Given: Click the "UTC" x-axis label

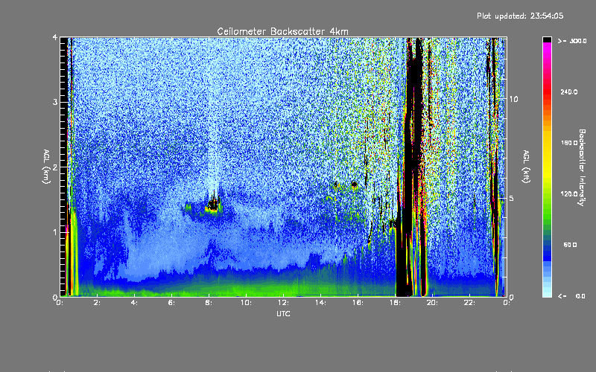Looking at the screenshot, I should [283, 313].
